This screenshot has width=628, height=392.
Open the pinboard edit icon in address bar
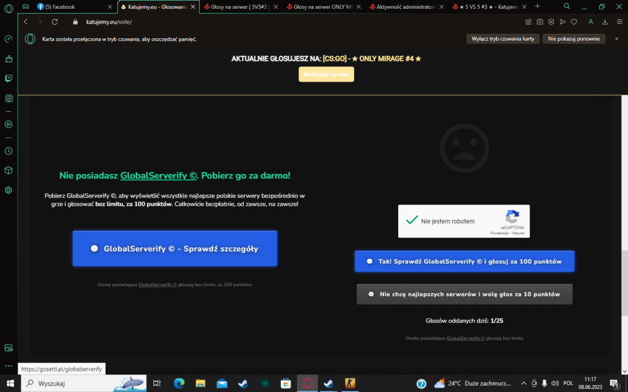(528, 21)
